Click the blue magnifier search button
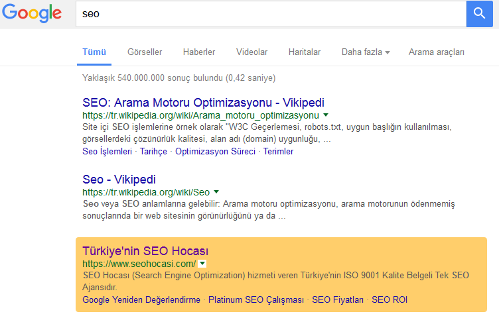This screenshot has width=499, height=322. tap(480, 13)
